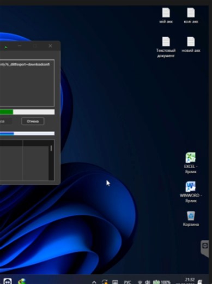Open "Текстовый документ" desktop file
Image resolution: width=212 pixels, height=284 pixels.
(x=166, y=47)
